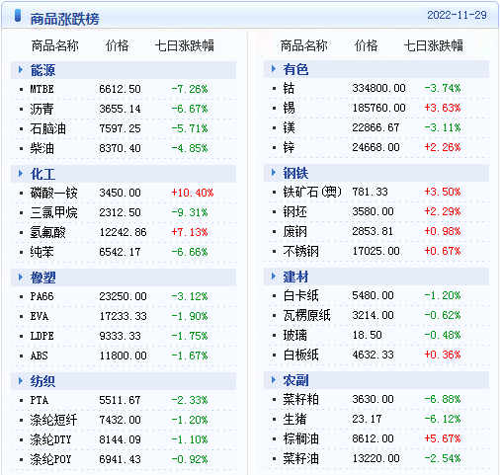Click the date 2022-11-29
500x475 pixels.
click(457, 15)
